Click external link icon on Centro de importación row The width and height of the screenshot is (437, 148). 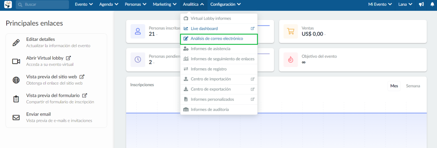pos(252,79)
